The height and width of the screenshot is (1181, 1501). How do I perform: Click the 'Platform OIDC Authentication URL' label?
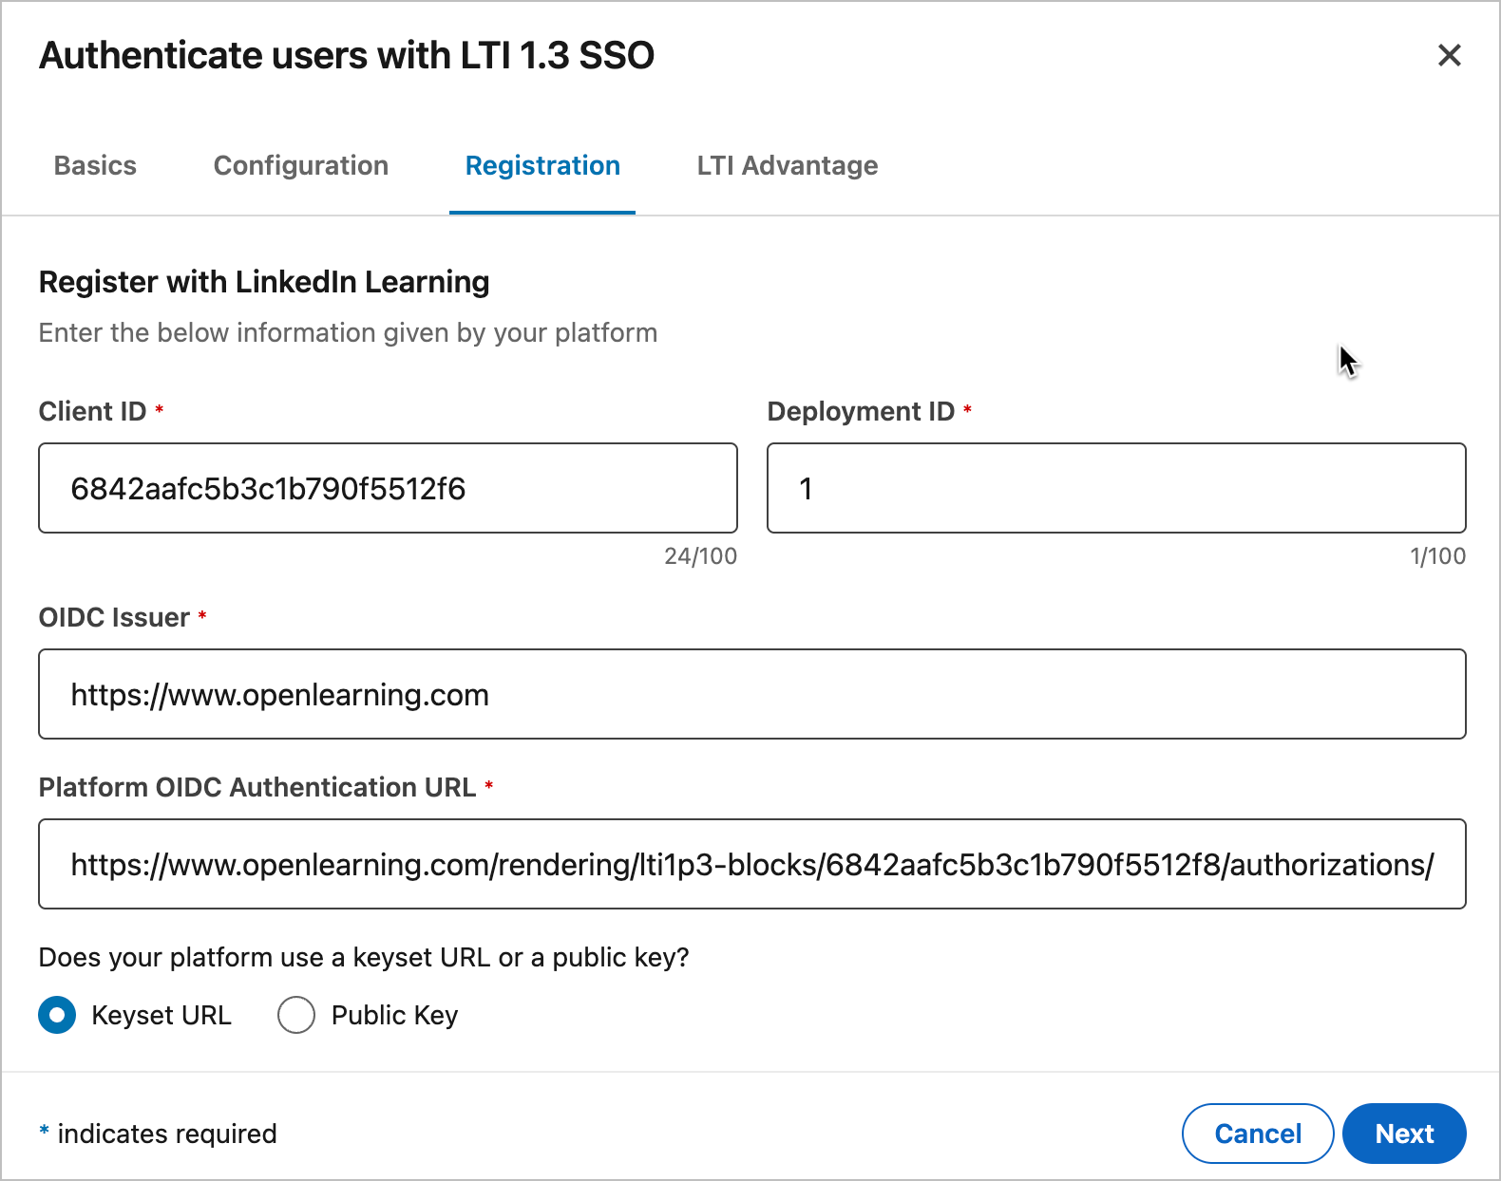[x=257, y=787]
